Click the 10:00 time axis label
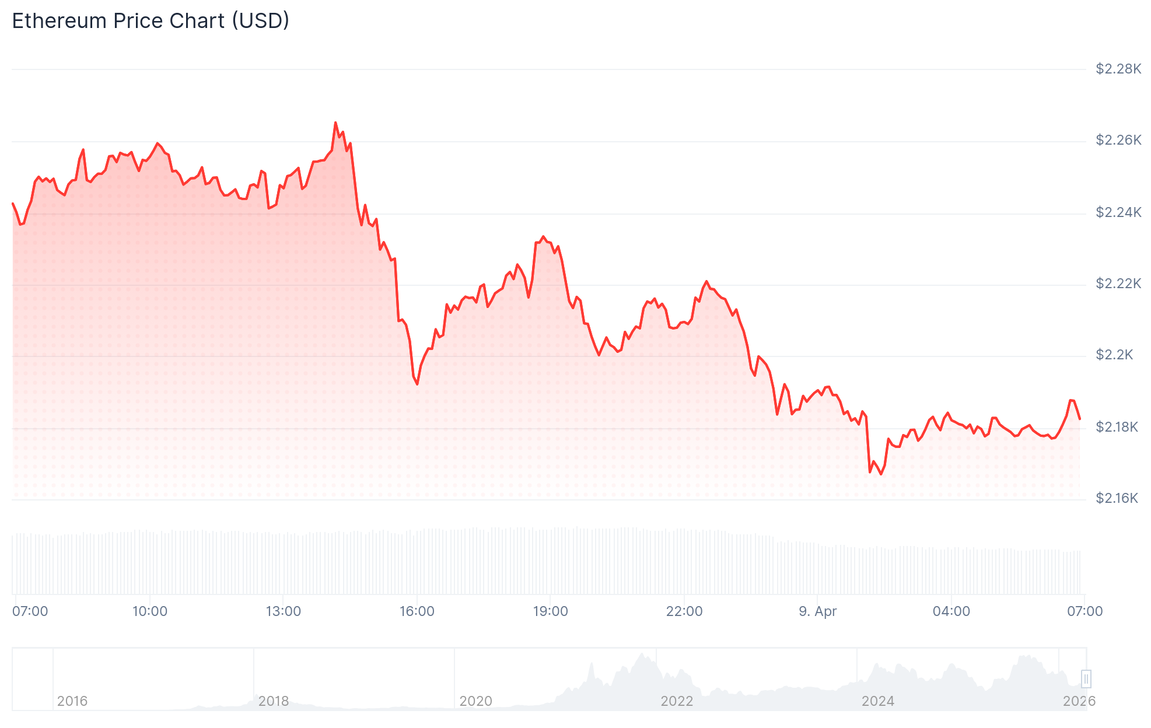 coord(150,611)
